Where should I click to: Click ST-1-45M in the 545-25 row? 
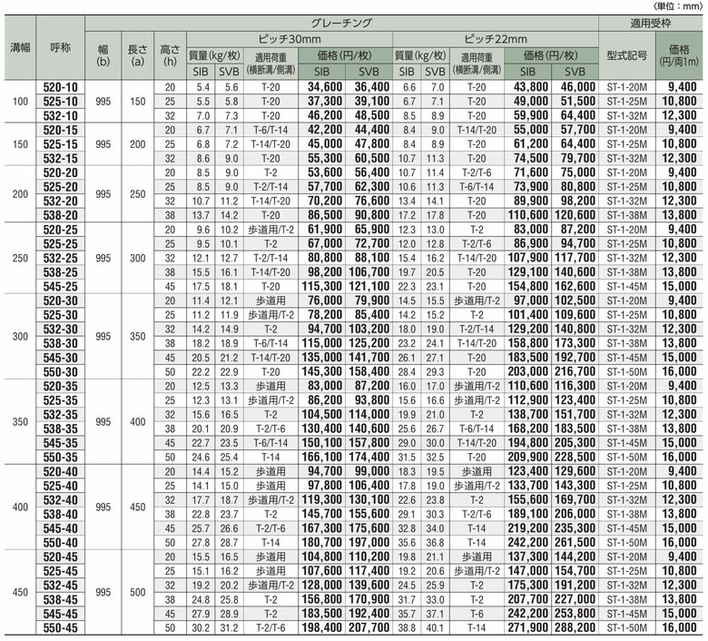[x=626, y=287]
